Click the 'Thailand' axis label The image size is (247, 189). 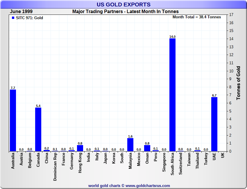click(x=197, y=161)
